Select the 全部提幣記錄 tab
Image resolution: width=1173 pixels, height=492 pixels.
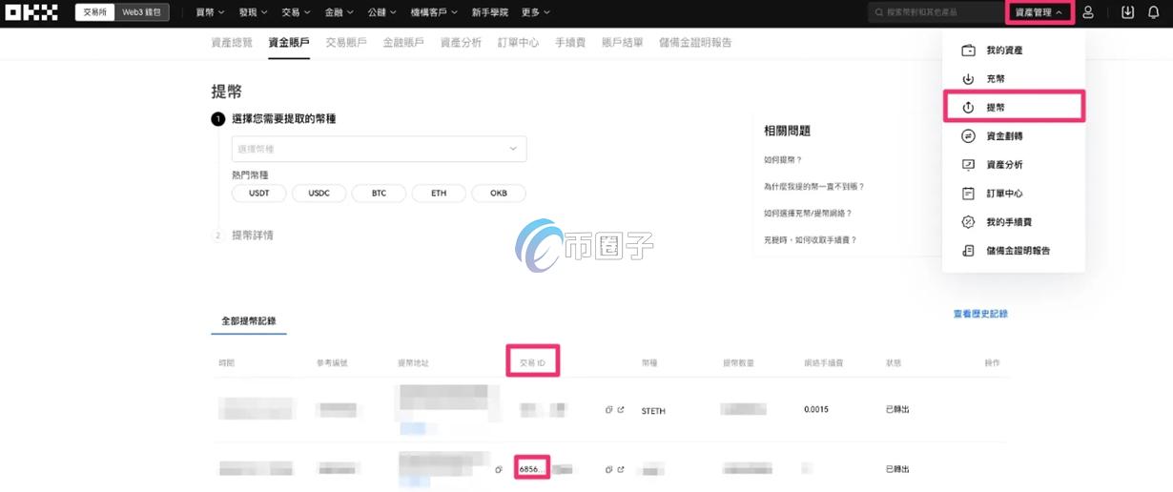(x=249, y=321)
